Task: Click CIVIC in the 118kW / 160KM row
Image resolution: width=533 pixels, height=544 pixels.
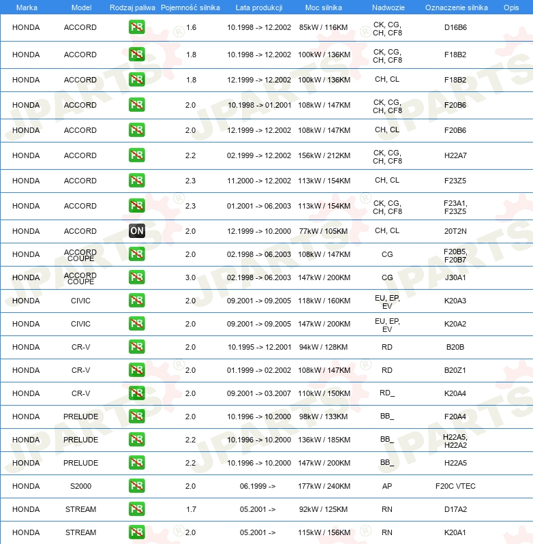Action: click(80, 301)
